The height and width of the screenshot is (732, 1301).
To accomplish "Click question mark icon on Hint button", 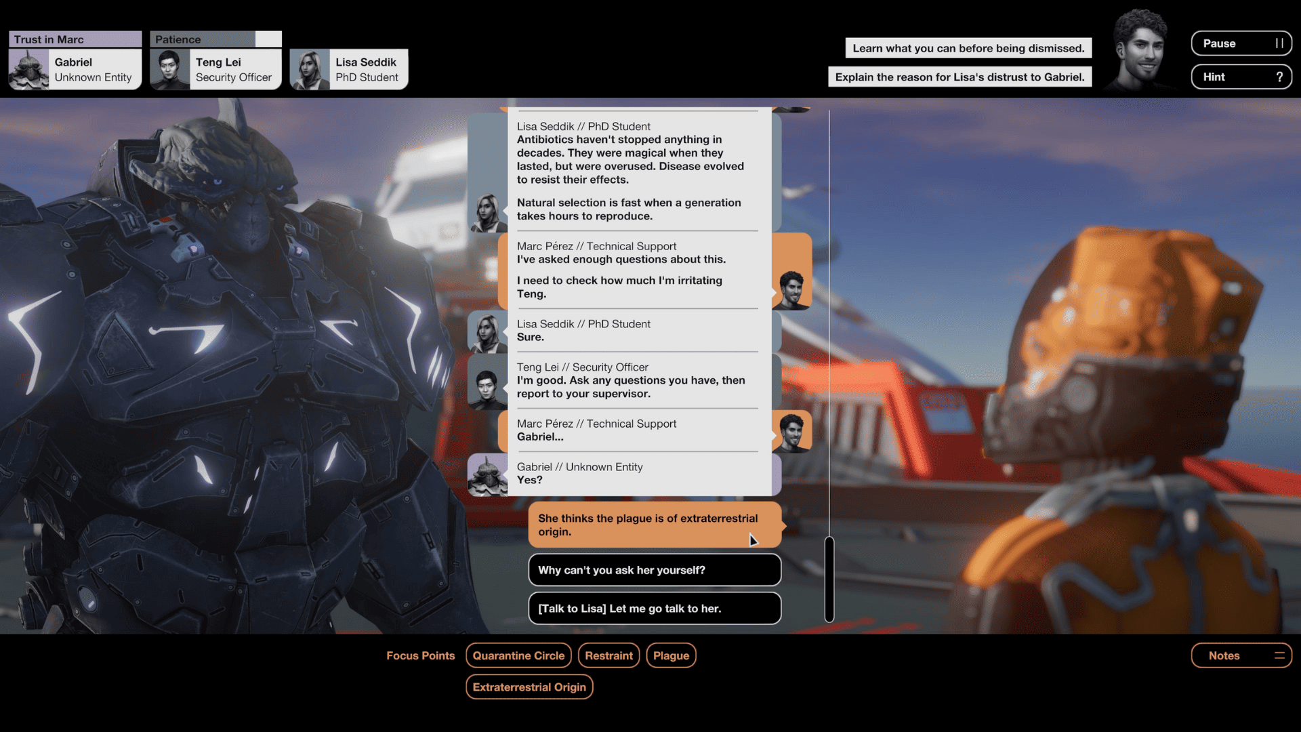I will (1279, 77).
